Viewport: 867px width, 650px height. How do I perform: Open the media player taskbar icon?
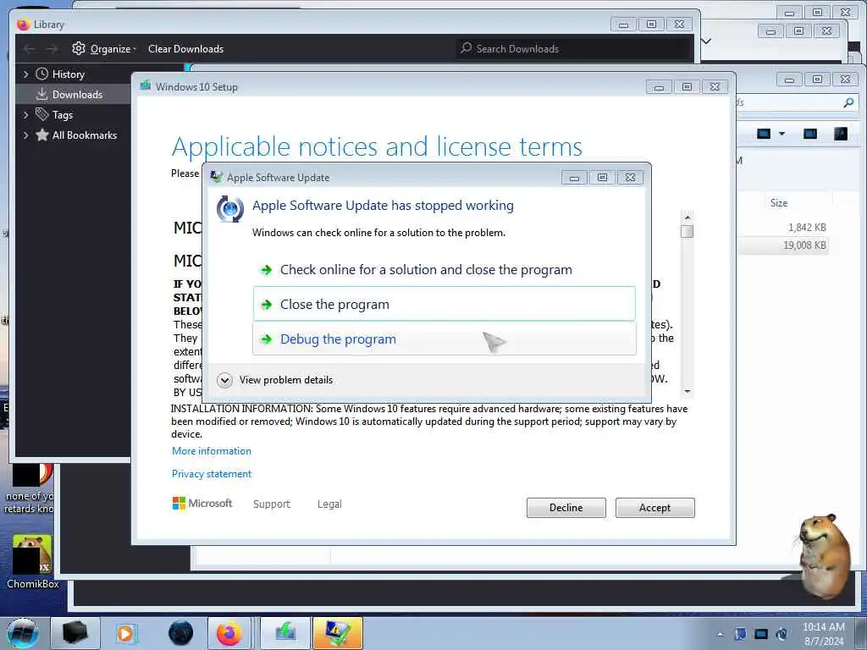pos(125,633)
